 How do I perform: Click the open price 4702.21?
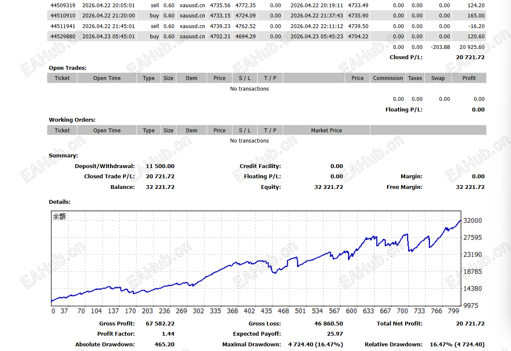click(220, 36)
